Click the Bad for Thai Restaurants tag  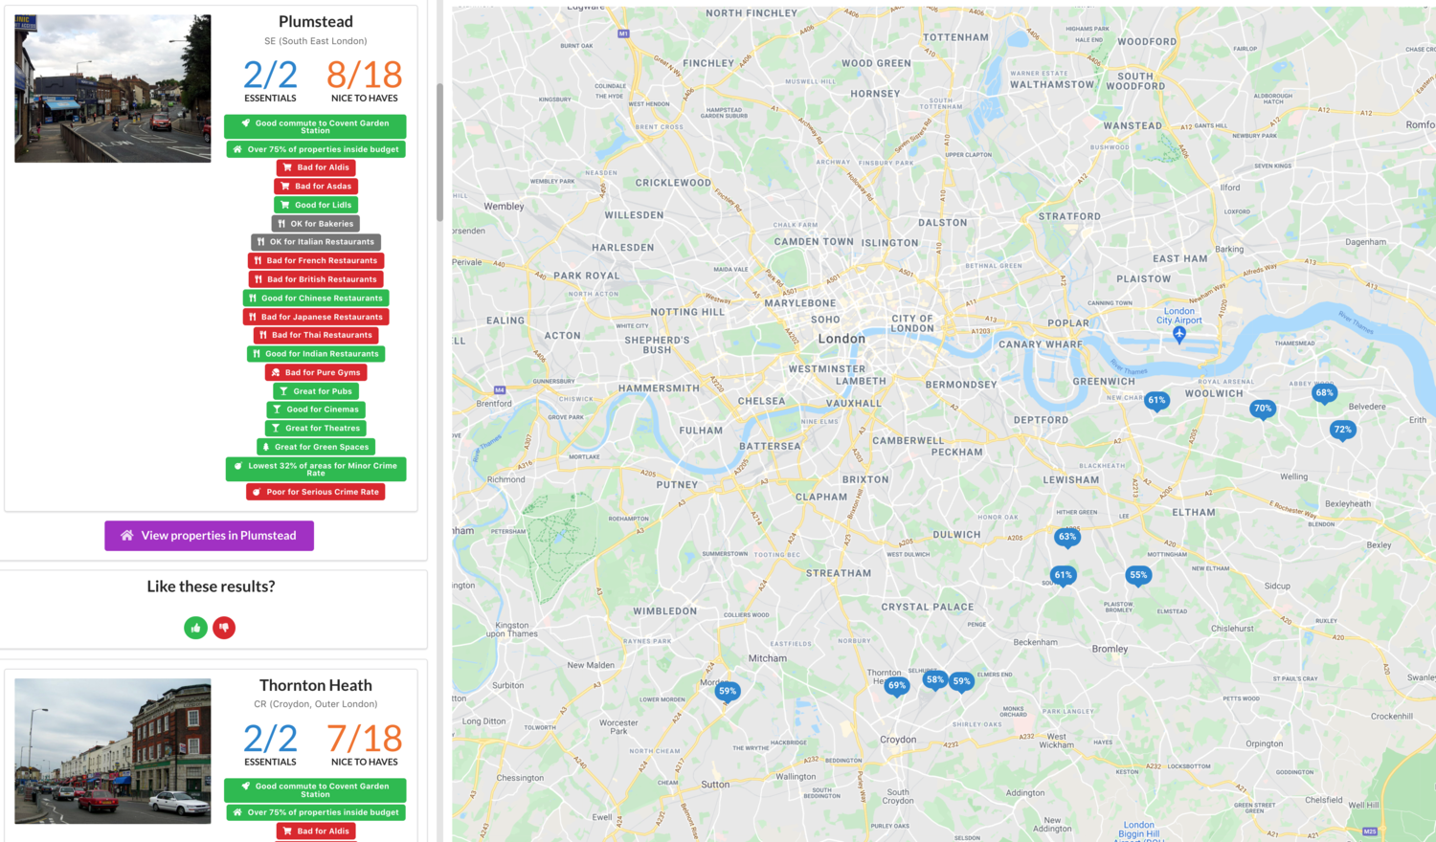(316, 335)
